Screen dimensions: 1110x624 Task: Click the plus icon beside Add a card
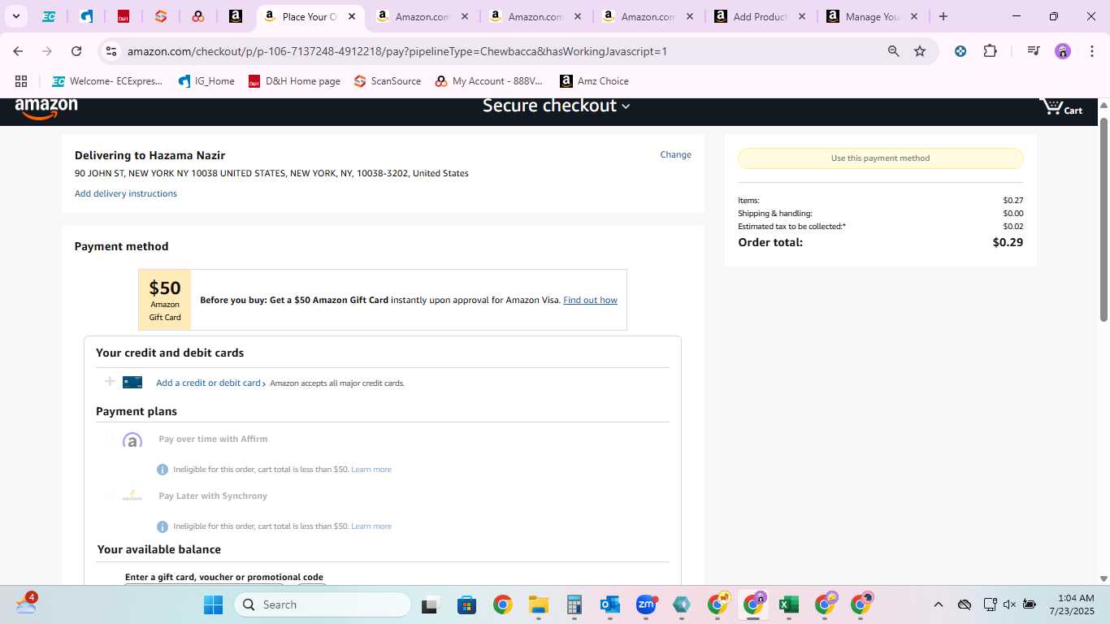111,382
